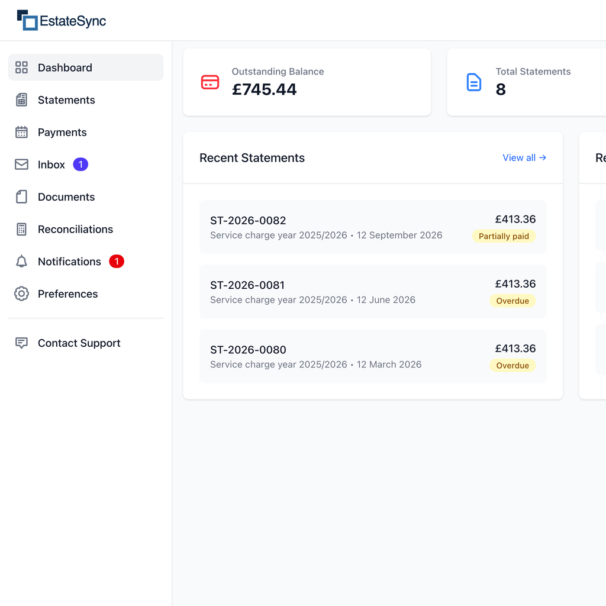
Task: Open Reconciliations from the sidebar
Action: click(86, 229)
